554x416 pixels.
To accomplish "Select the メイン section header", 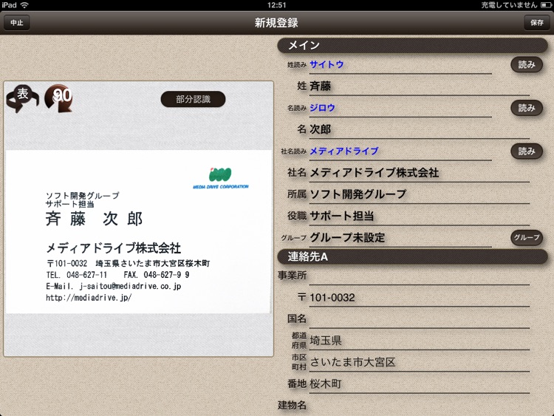I will (412, 45).
